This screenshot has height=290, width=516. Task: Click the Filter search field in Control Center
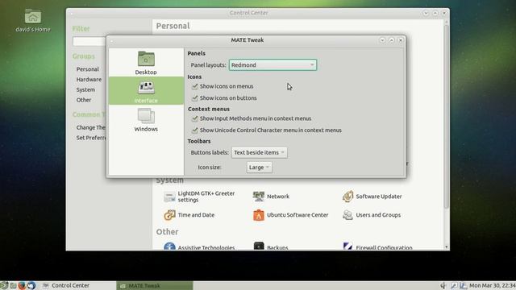point(89,41)
